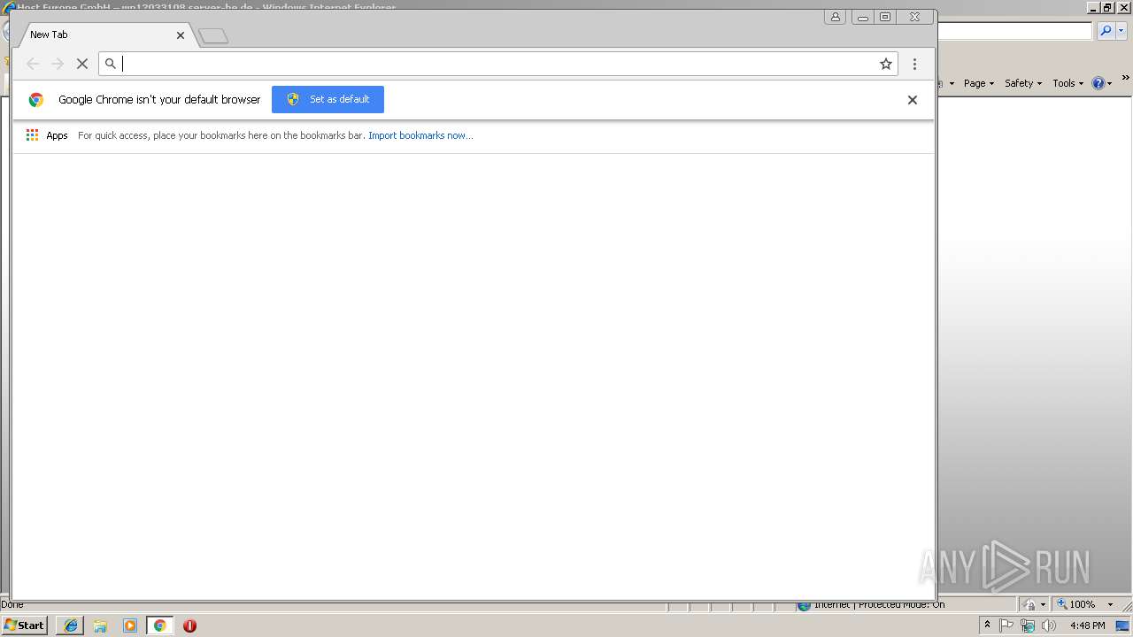Stop loading the page in Chrome
Image resolution: width=1133 pixels, height=637 pixels.
point(82,64)
